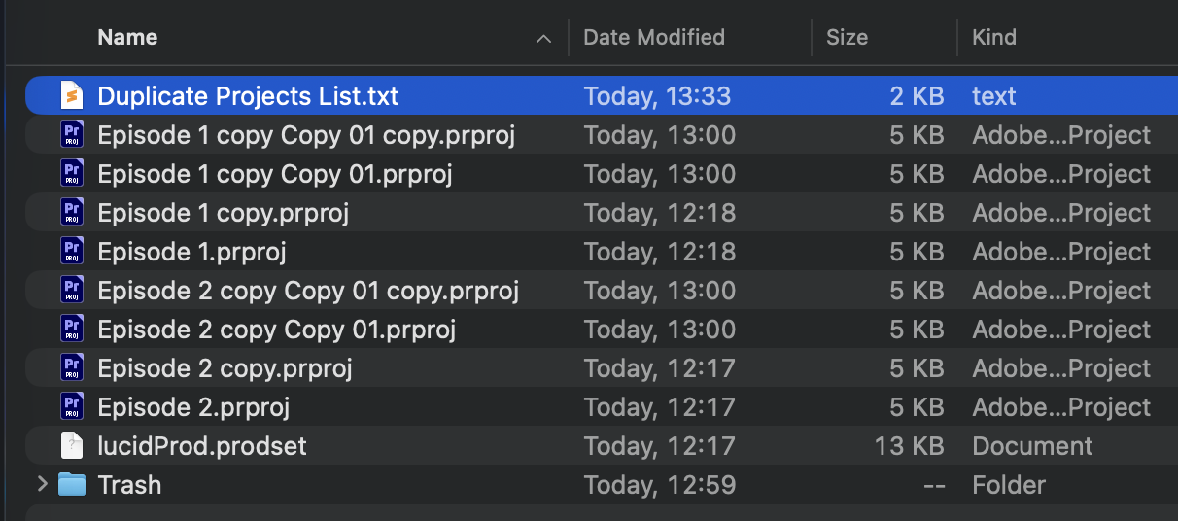Click the lucidProd.prodset document icon
This screenshot has height=521, width=1178.
pyautogui.click(x=72, y=446)
